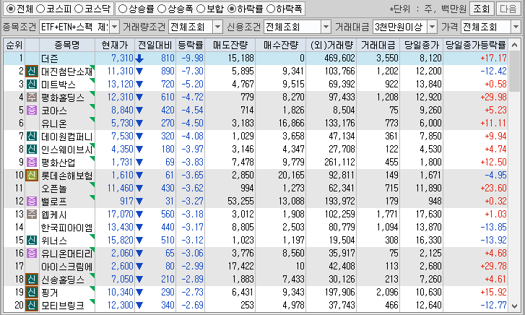
Task: Click the 증 badge for 밸로프
Action: (32, 201)
